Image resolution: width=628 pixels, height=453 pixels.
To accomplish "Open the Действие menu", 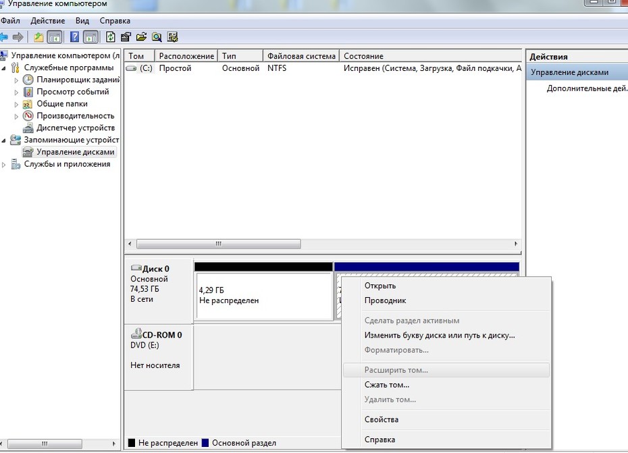I will point(48,21).
